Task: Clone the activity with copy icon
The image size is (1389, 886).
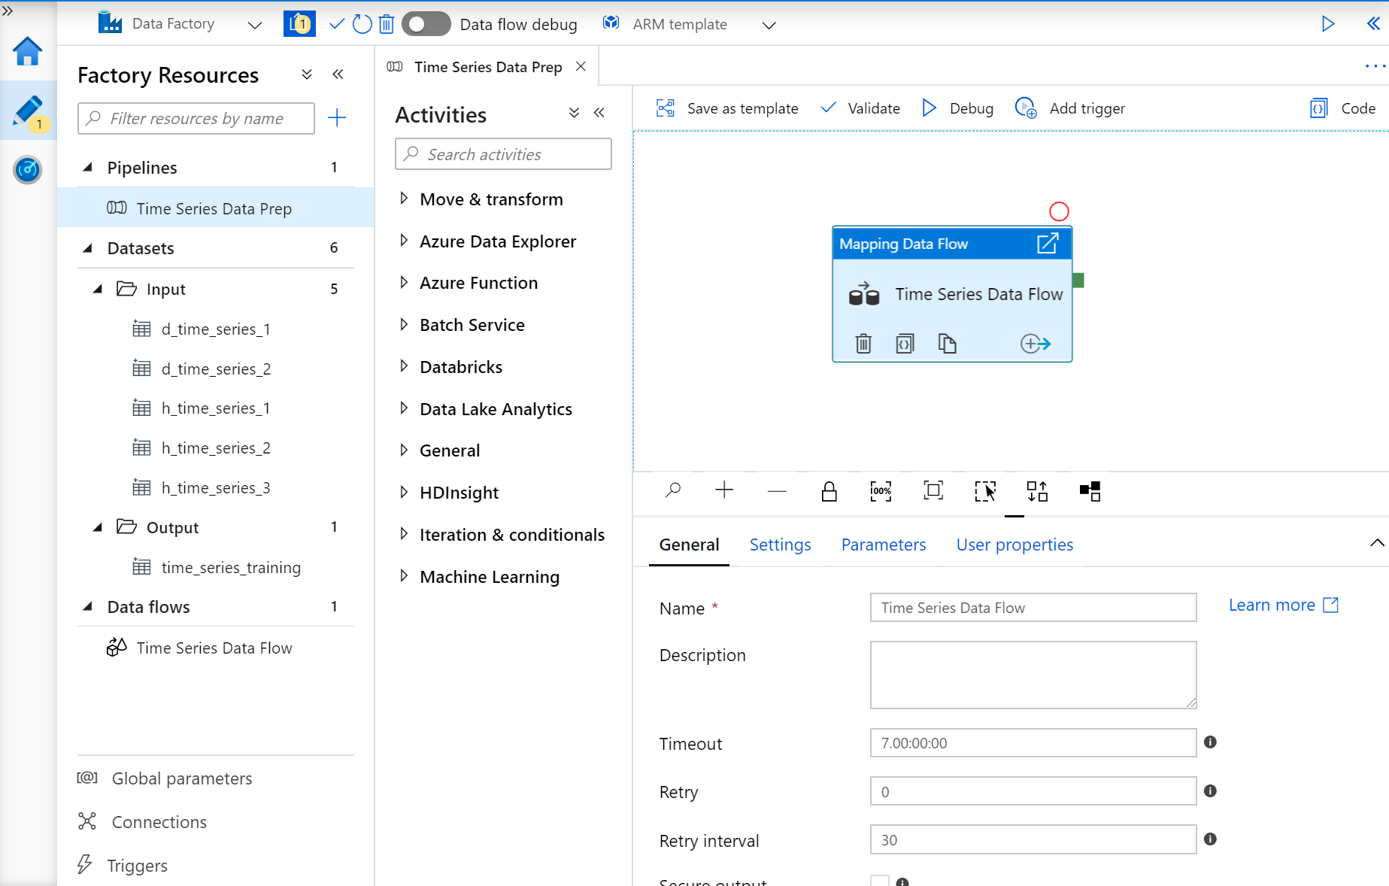Action: [948, 344]
